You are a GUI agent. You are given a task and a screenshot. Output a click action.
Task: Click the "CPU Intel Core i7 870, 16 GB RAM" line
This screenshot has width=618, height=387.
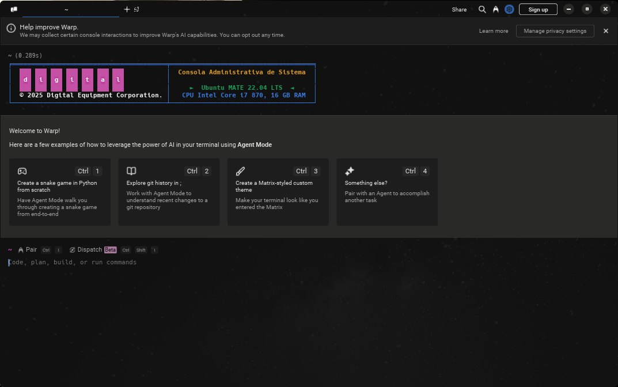[x=244, y=95]
